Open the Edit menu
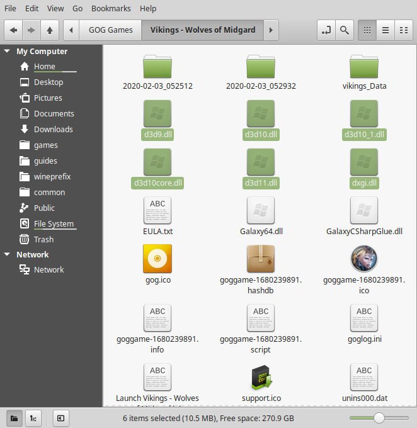The image size is (417, 428). (31, 8)
